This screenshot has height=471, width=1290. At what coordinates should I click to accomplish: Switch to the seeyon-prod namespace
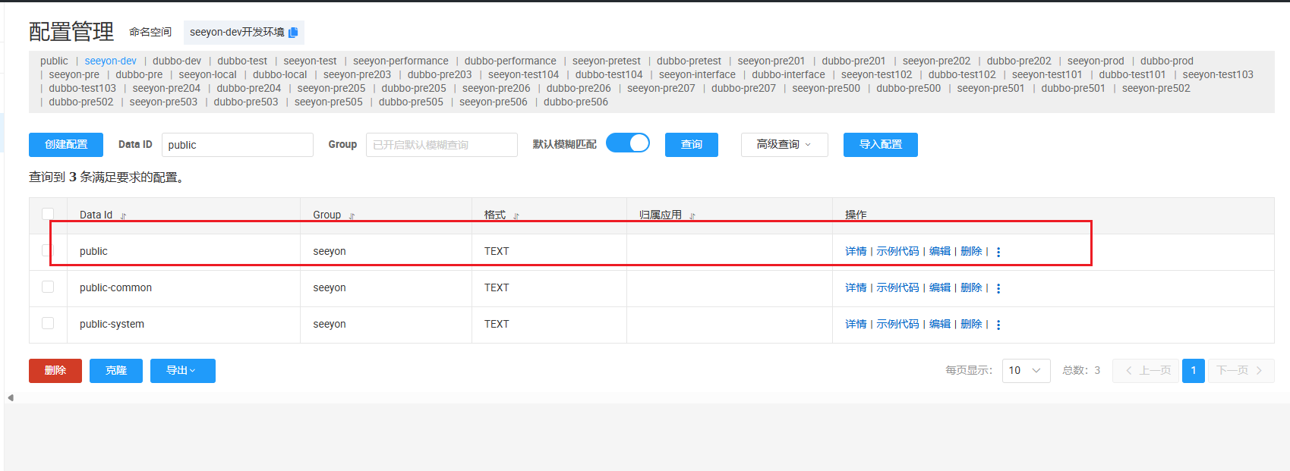tap(1095, 61)
